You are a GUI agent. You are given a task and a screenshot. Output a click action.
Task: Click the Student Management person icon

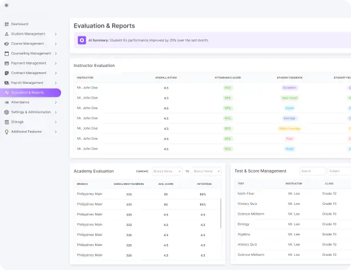[6, 34]
